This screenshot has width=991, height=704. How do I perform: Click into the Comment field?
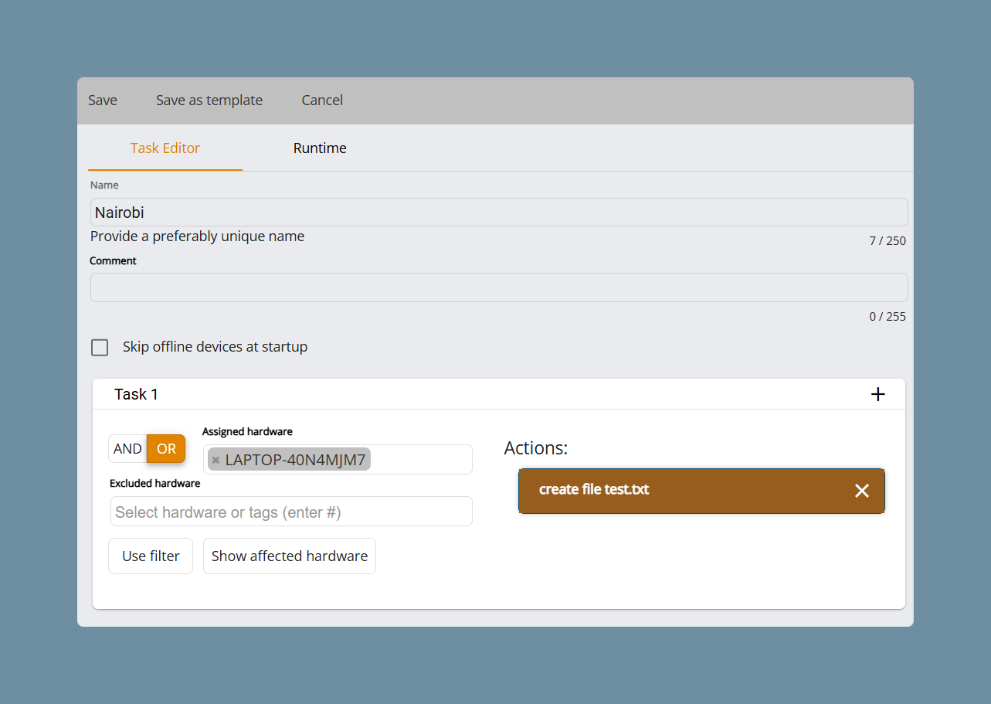point(499,287)
